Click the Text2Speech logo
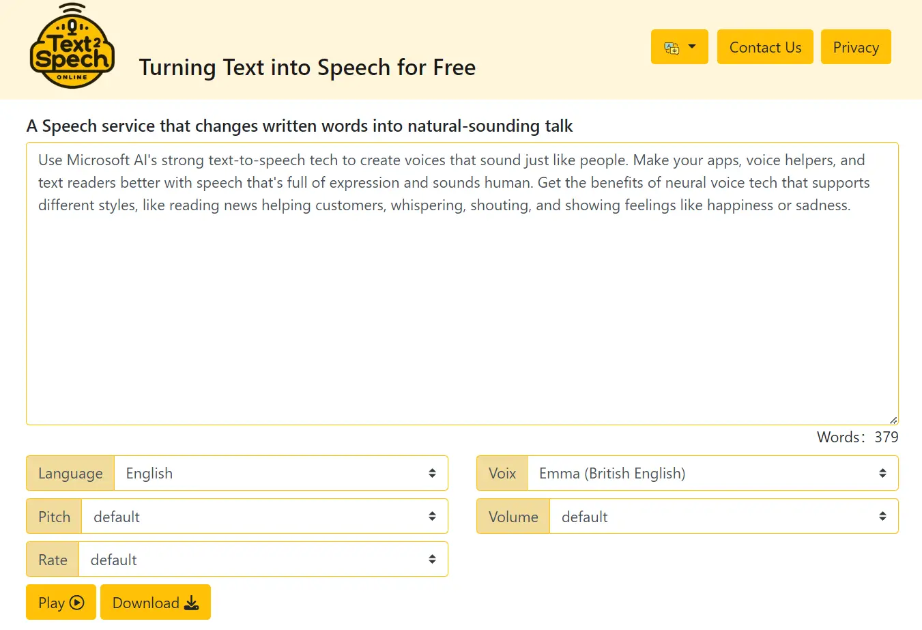The image size is (922, 630). click(72, 46)
